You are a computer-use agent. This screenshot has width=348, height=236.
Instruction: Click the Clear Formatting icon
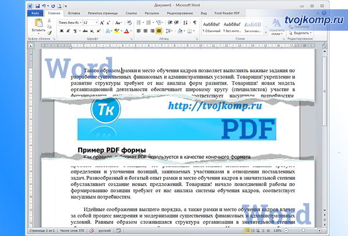(x=129, y=23)
